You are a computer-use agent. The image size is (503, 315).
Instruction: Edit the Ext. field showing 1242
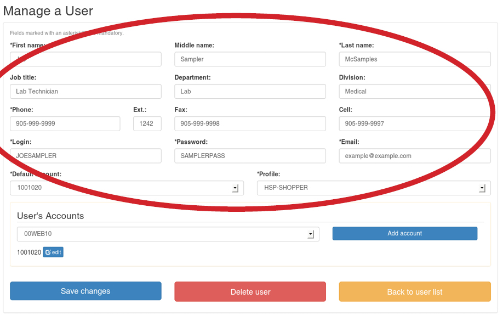(147, 124)
